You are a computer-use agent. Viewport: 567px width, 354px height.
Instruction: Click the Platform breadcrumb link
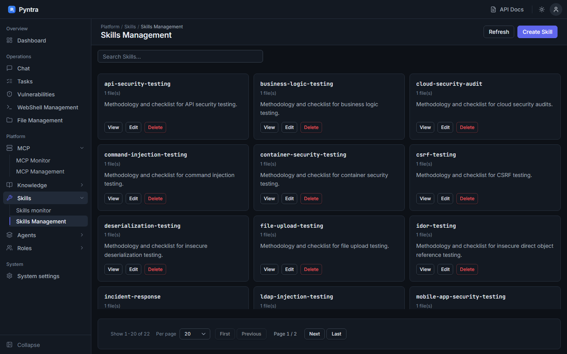click(x=110, y=27)
